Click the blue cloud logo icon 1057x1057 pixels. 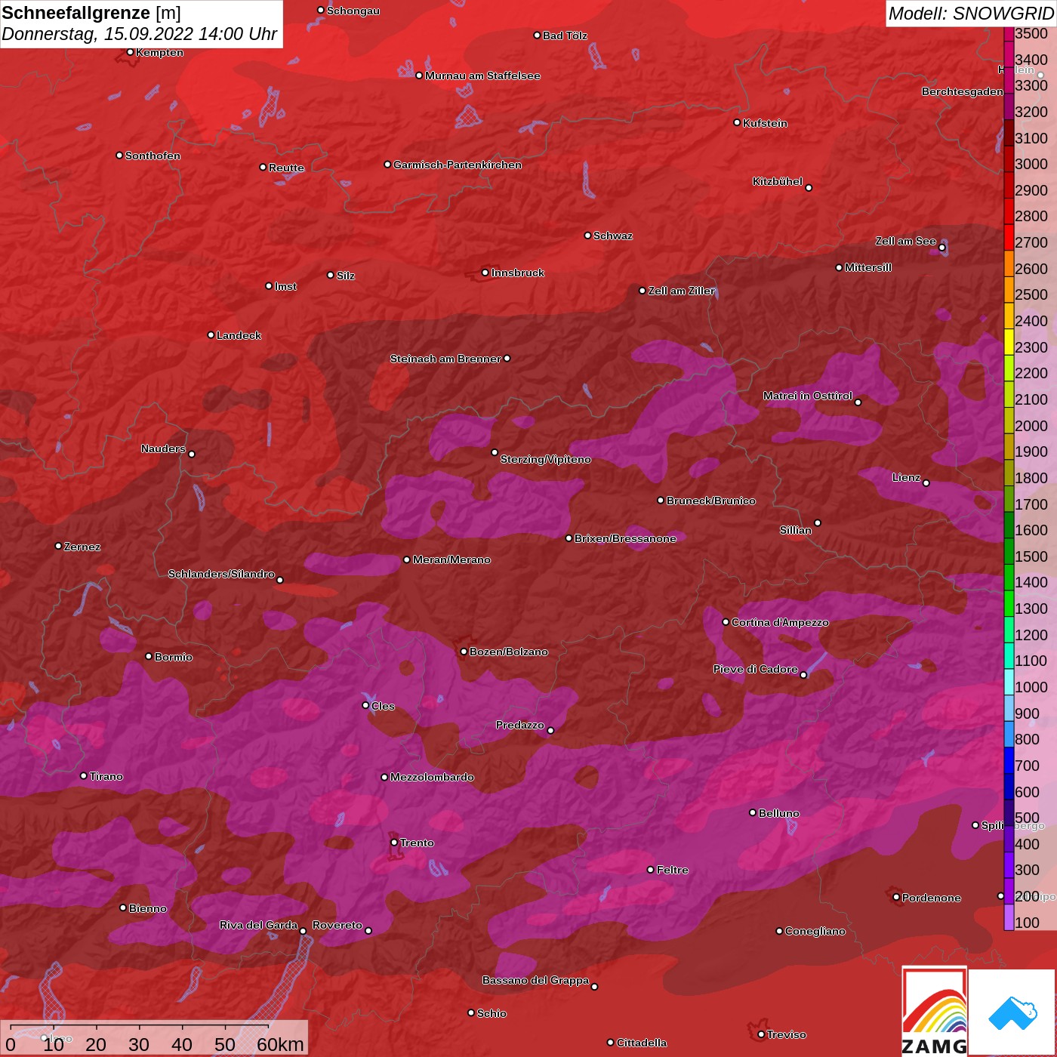pos(1012,1012)
